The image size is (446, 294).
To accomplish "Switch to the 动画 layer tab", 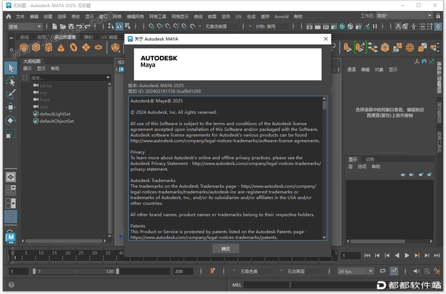I will click(370, 160).
